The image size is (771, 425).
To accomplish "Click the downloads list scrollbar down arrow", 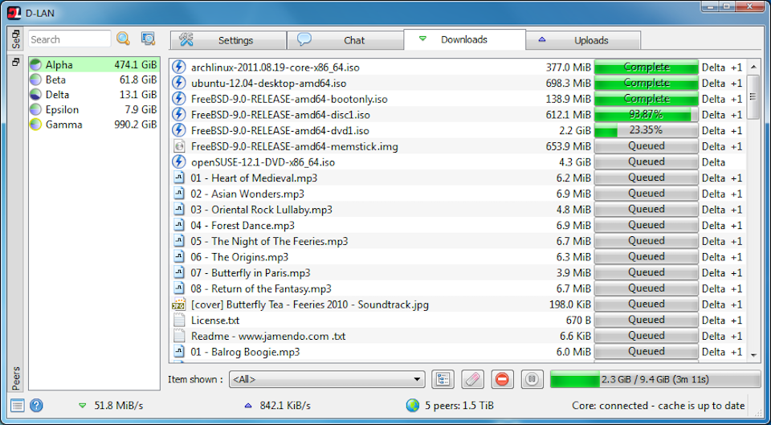I will coord(753,354).
